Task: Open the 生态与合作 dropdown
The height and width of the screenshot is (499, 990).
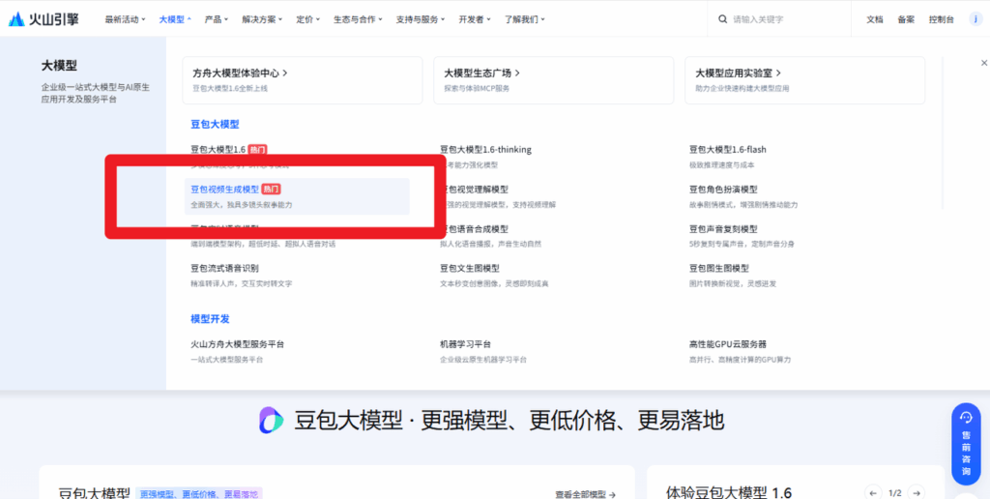Action: 357,19
